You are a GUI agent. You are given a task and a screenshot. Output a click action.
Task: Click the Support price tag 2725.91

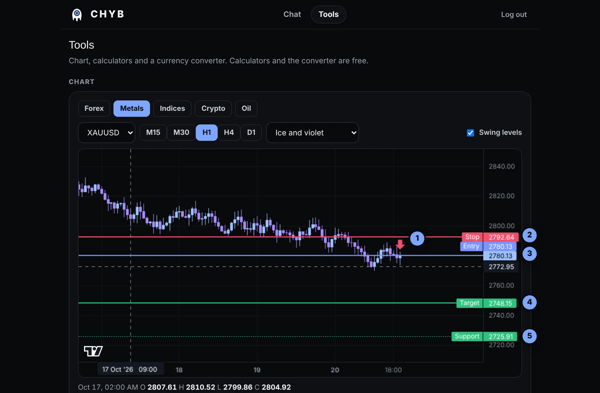[500, 337]
